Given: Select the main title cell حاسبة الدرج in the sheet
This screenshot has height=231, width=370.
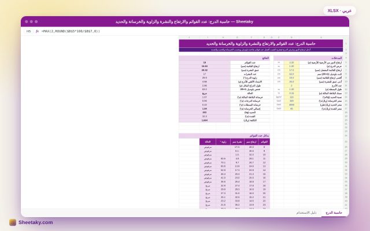Looking at the screenshot, I should 261,44.
